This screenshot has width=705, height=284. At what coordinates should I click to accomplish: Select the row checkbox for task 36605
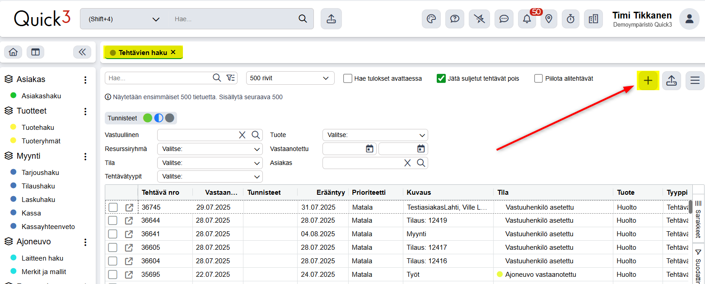(113, 247)
